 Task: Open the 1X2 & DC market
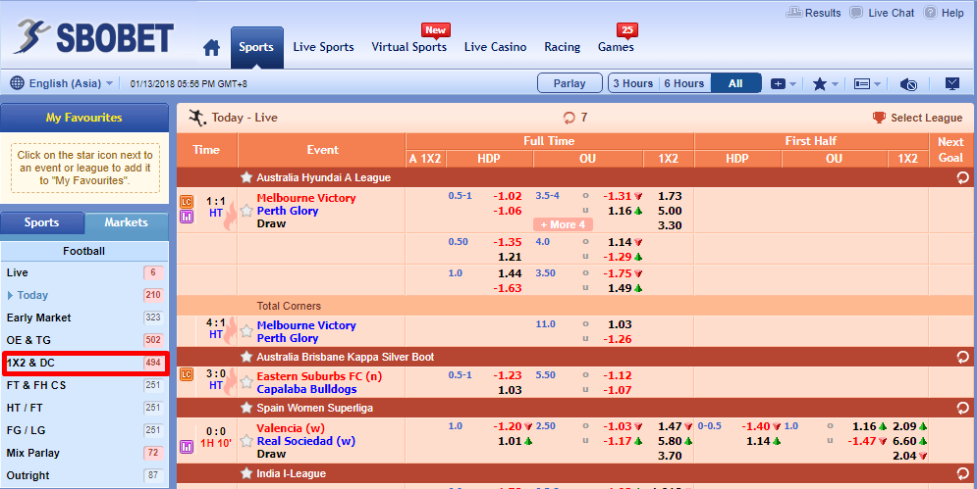84,363
